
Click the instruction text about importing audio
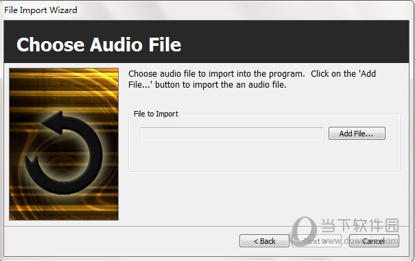(x=252, y=79)
